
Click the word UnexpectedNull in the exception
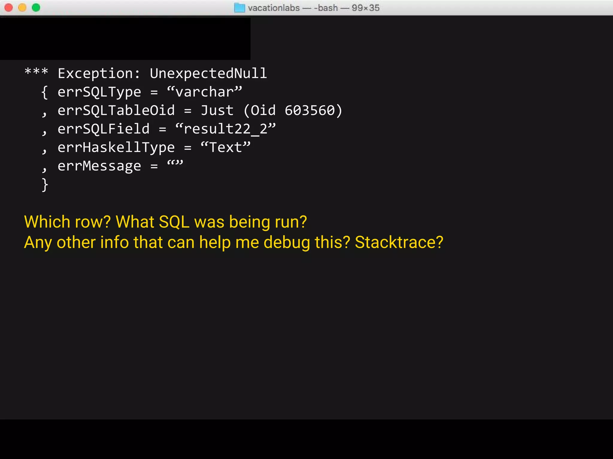tap(208, 74)
